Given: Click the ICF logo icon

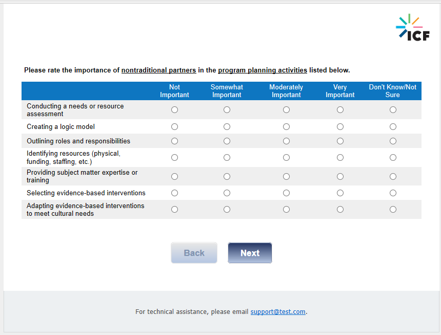Looking at the screenshot, I should pyautogui.click(x=412, y=27).
